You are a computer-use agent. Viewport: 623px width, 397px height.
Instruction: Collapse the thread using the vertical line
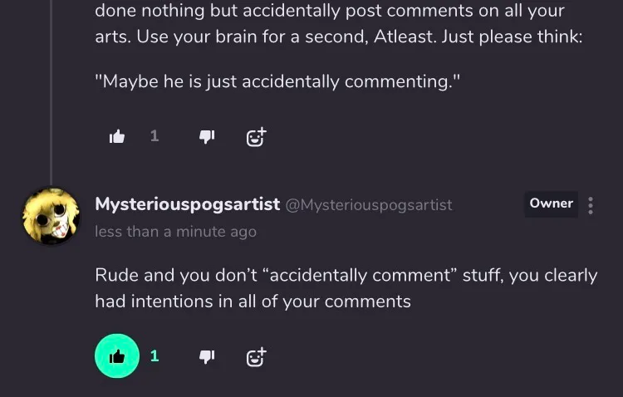pos(52,91)
